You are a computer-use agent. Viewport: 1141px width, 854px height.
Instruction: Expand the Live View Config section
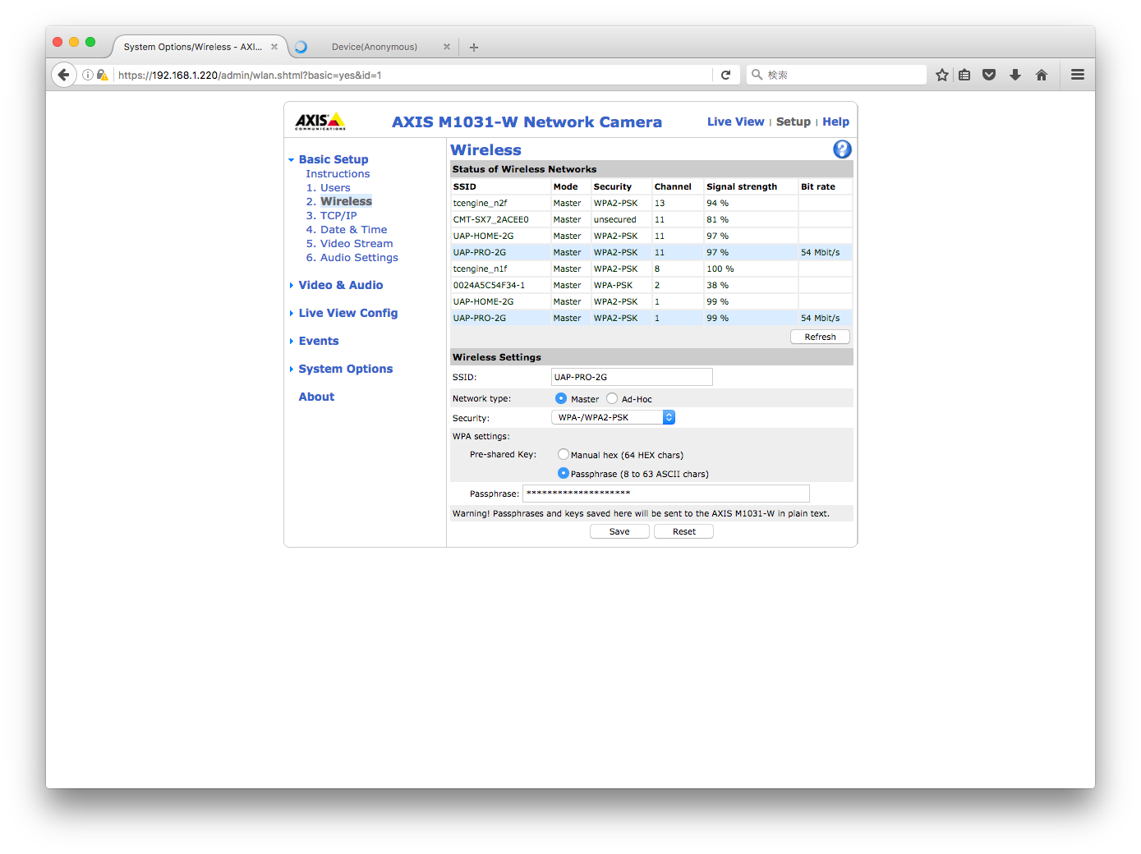click(x=291, y=314)
